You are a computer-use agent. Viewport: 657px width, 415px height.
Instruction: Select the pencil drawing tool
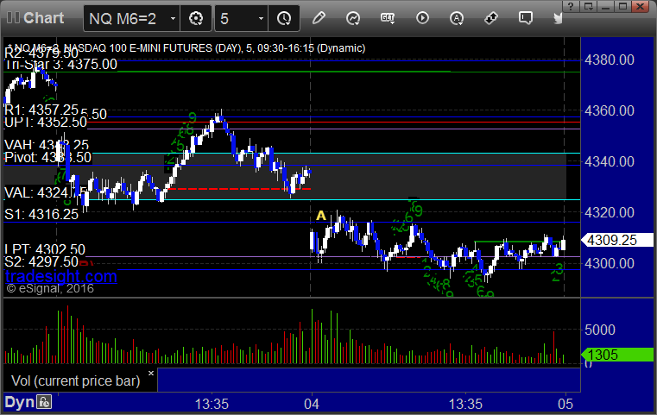pyautogui.click(x=319, y=18)
